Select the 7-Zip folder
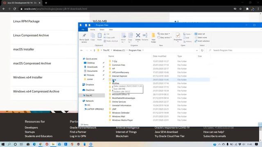 (115, 61)
